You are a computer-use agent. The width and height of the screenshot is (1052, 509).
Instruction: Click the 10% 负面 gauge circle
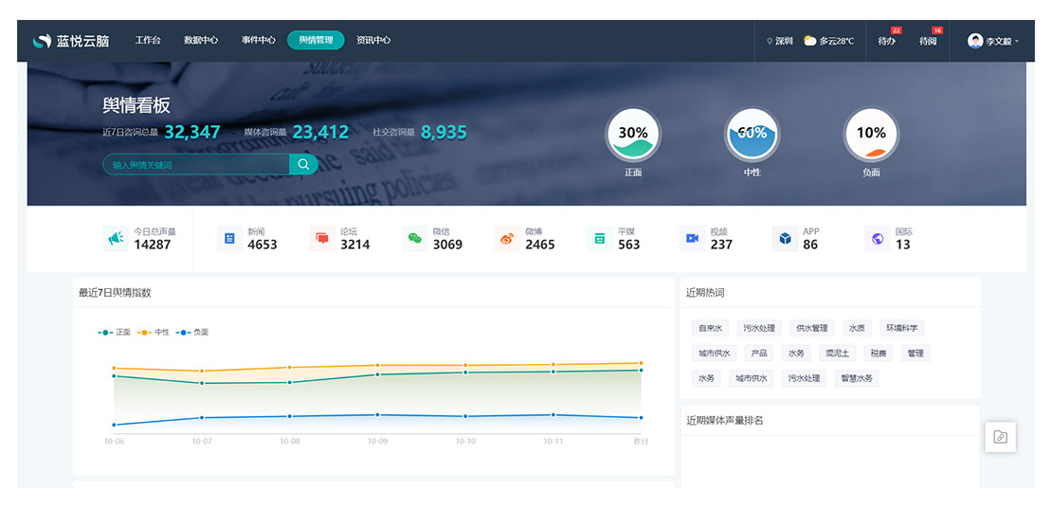tap(871, 135)
